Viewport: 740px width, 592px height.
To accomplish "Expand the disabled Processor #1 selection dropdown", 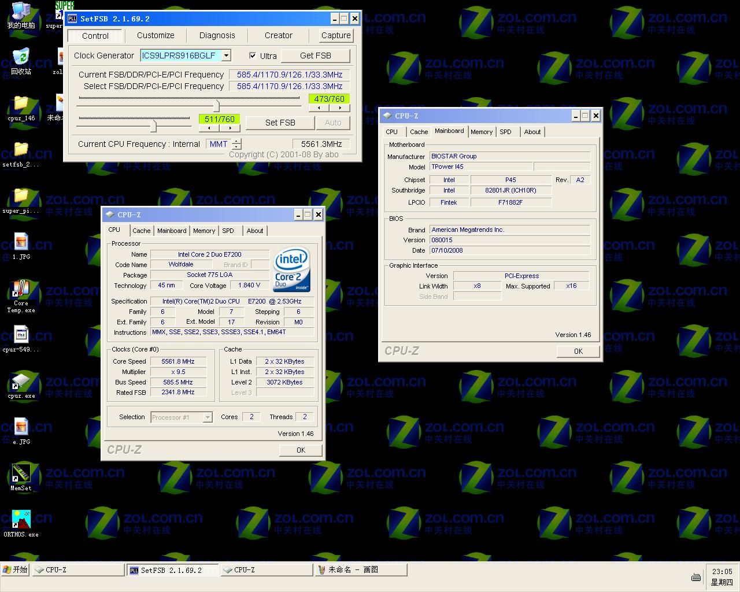I will [x=208, y=417].
